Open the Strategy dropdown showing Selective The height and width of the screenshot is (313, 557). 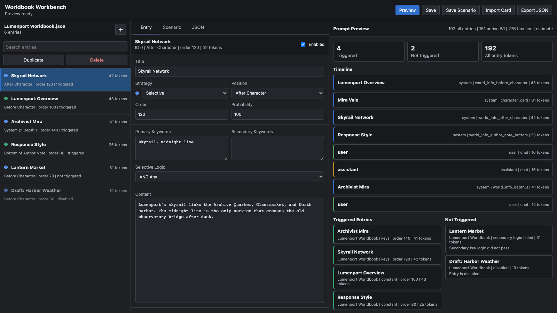[x=185, y=93]
